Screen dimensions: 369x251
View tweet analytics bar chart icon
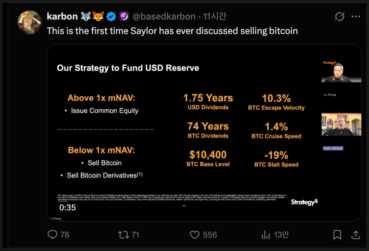[x=266, y=234]
